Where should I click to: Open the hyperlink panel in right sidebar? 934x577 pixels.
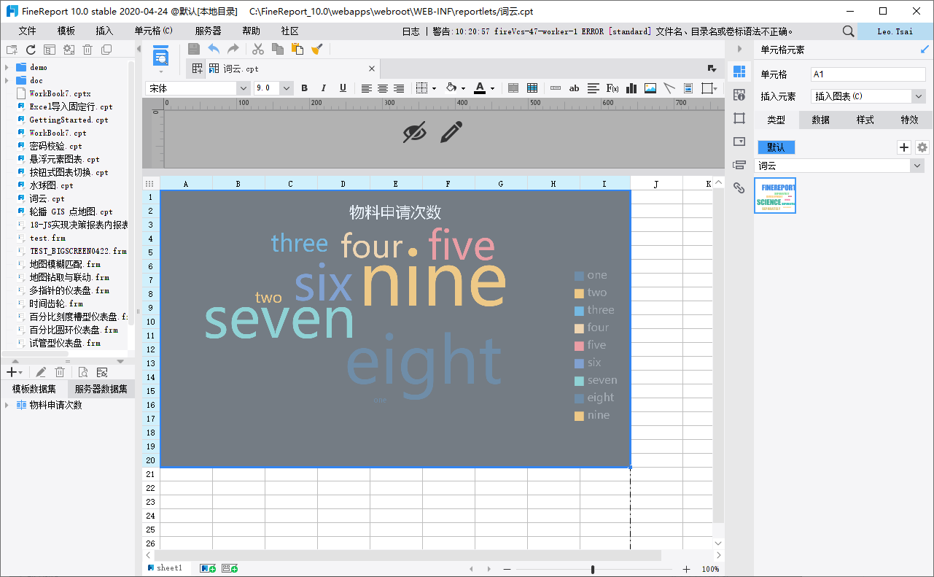739,187
